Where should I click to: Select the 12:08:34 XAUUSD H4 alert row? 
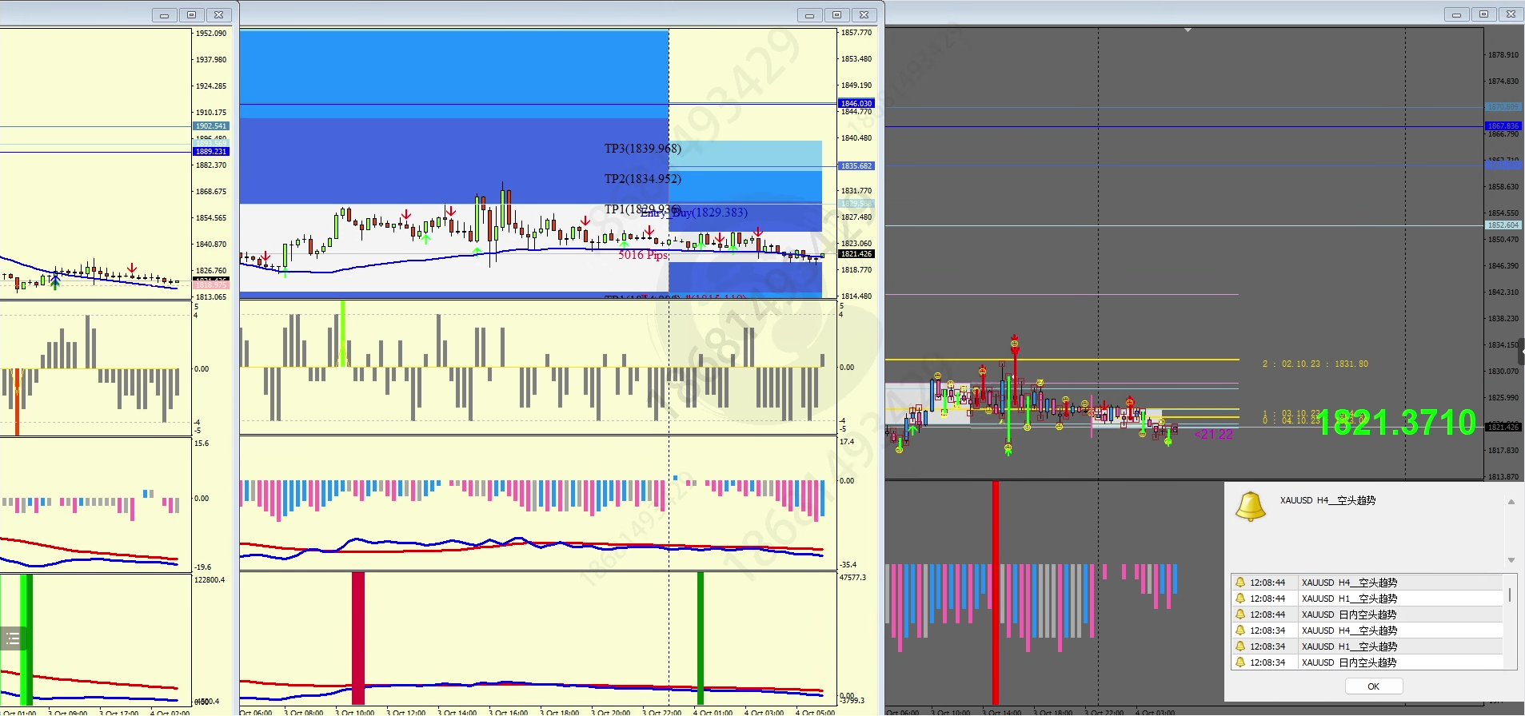tap(1367, 630)
